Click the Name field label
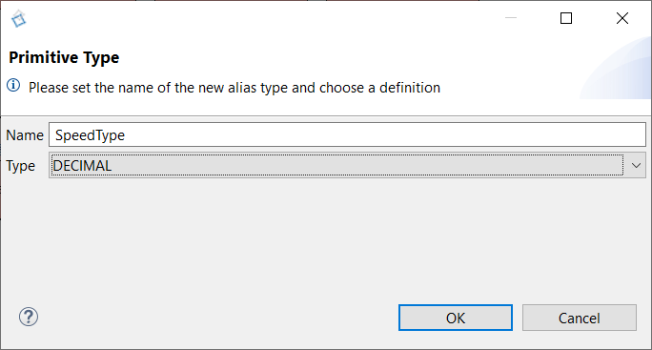This screenshot has width=652, height=350. pos(25,135)
